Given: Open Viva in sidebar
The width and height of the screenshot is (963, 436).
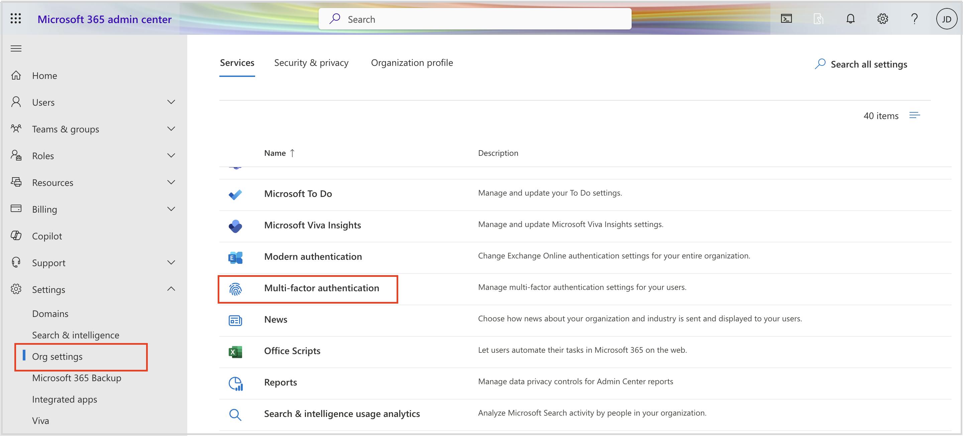Looking at the screenshot, I should (40, 421).
